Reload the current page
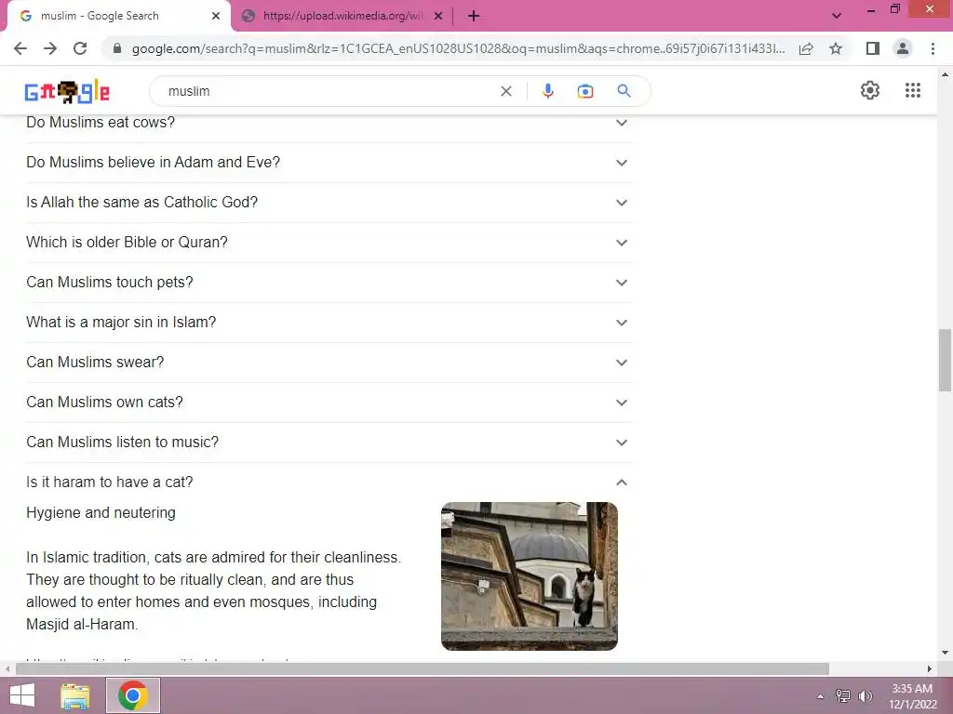The width and height of the screenshot is (953, 714). [80, 48]
